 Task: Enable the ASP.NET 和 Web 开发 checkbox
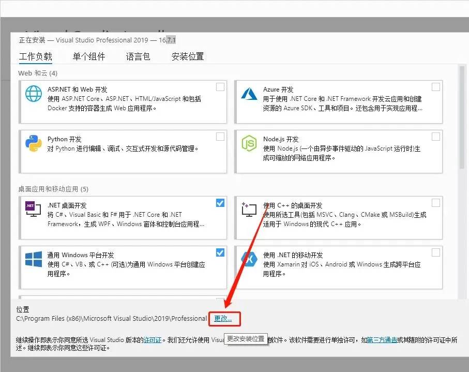220,87
